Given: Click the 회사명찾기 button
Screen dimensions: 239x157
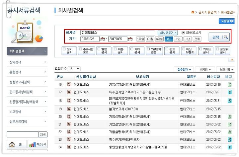Looking at the screenshot, I should coord(168,33).
